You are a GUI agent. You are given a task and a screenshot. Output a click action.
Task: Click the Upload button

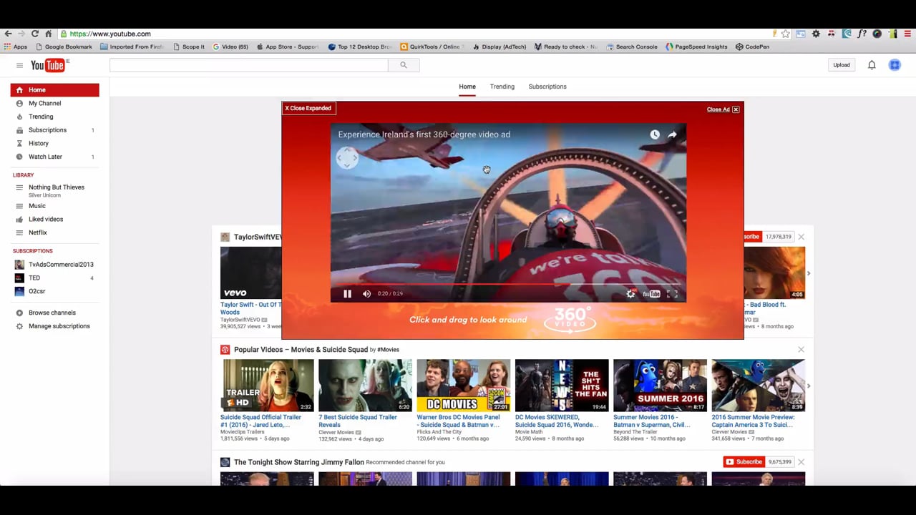pos(842,65)
